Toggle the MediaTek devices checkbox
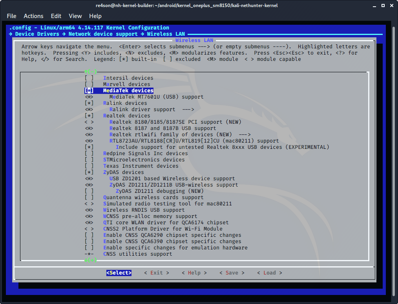Image resolution: width=398 pixels, height=304 pixels. coord(89,91)
